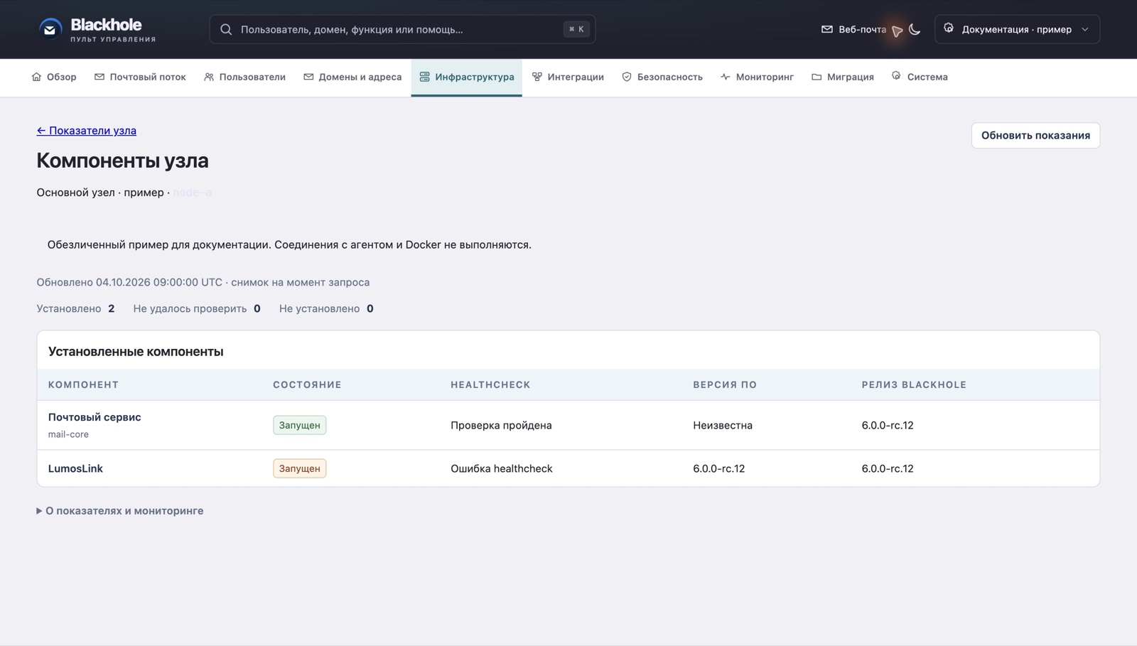Viewport: 1137px width, 646px height.
Task: Open the Обзор tab
Action: [54, 77]
